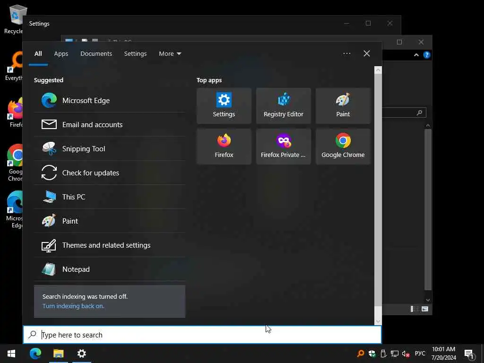Switch File Explorer to large icons view
The image size is (484, 363).
point(425,309)
